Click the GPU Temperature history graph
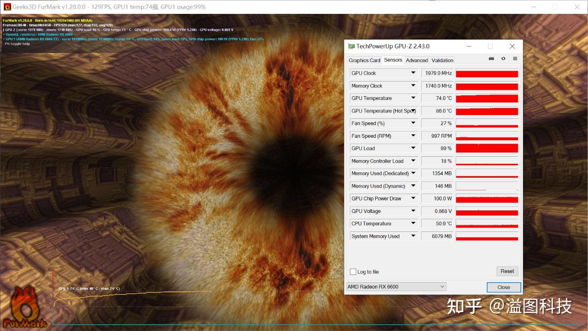 487,98
